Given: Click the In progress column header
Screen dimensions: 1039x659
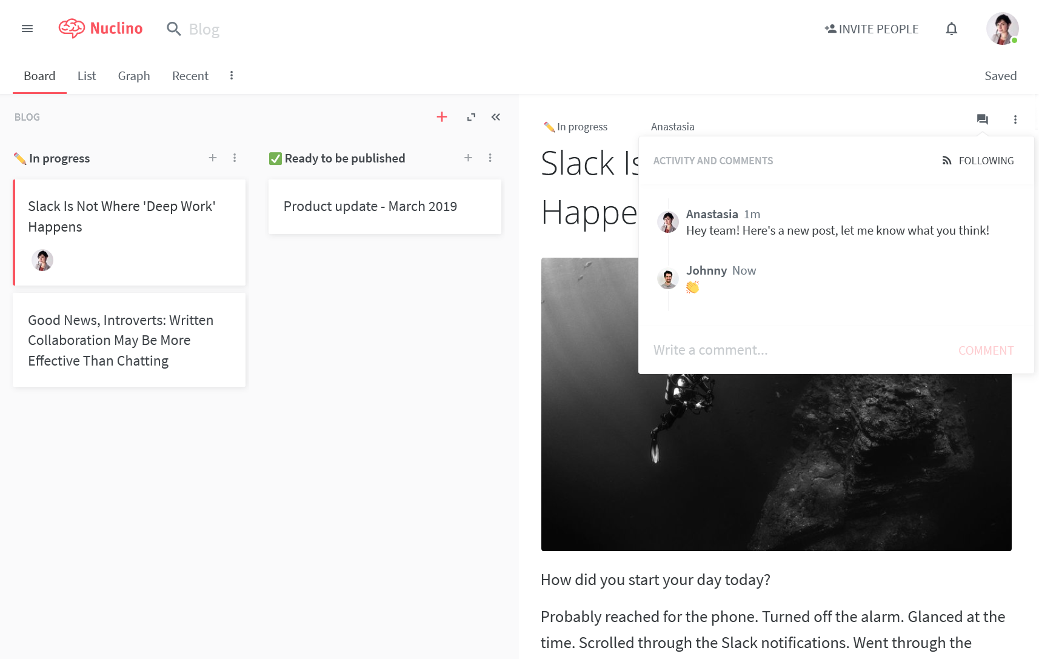Looking at the screenshot, I should (x=52, y=158).
